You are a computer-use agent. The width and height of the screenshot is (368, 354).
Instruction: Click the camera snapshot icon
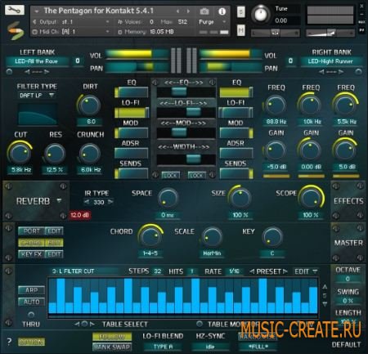(x=204, y=11)
